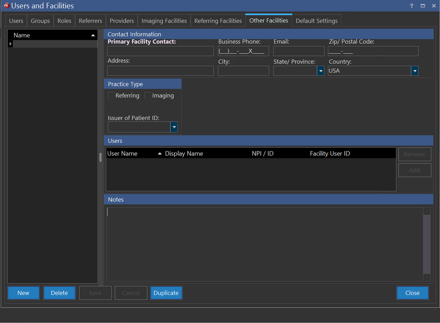The image size is (440, 323).
Task: Click the row indicator arrow in Name list
Action: coord(10,44)
